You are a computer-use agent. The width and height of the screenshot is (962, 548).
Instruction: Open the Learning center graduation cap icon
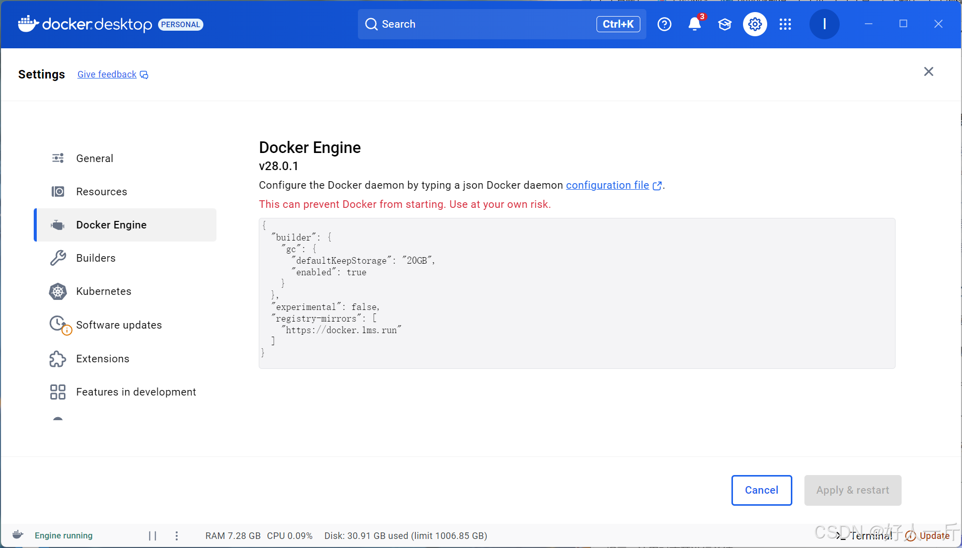(x=725, y=24)
